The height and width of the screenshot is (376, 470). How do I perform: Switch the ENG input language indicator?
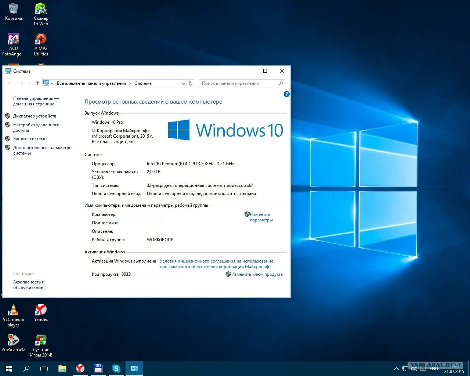(434, 369)
